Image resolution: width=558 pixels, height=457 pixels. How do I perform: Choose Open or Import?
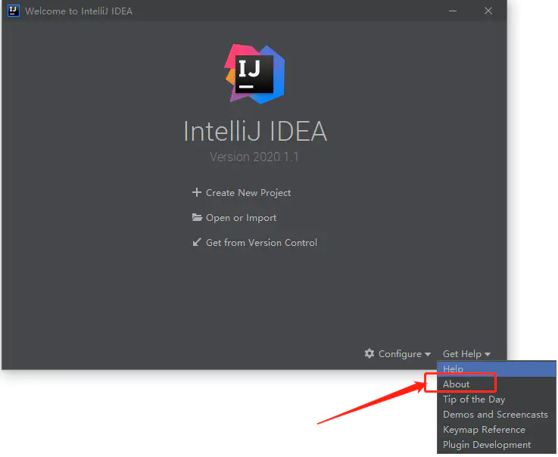(242, 218)
